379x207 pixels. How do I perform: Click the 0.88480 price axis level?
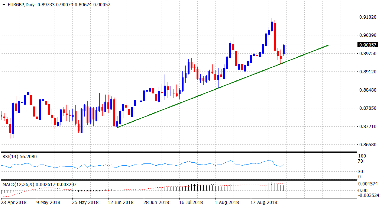pos(367,90)
